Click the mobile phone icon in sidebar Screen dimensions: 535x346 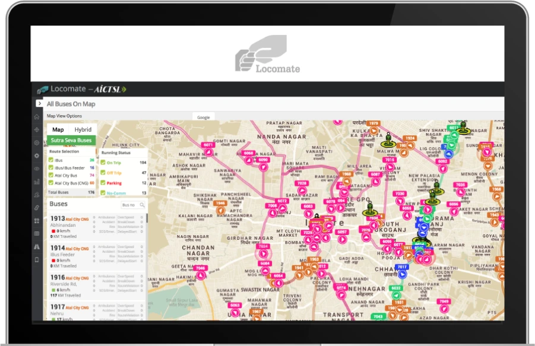pyautogui.click(x=37, y=260)
